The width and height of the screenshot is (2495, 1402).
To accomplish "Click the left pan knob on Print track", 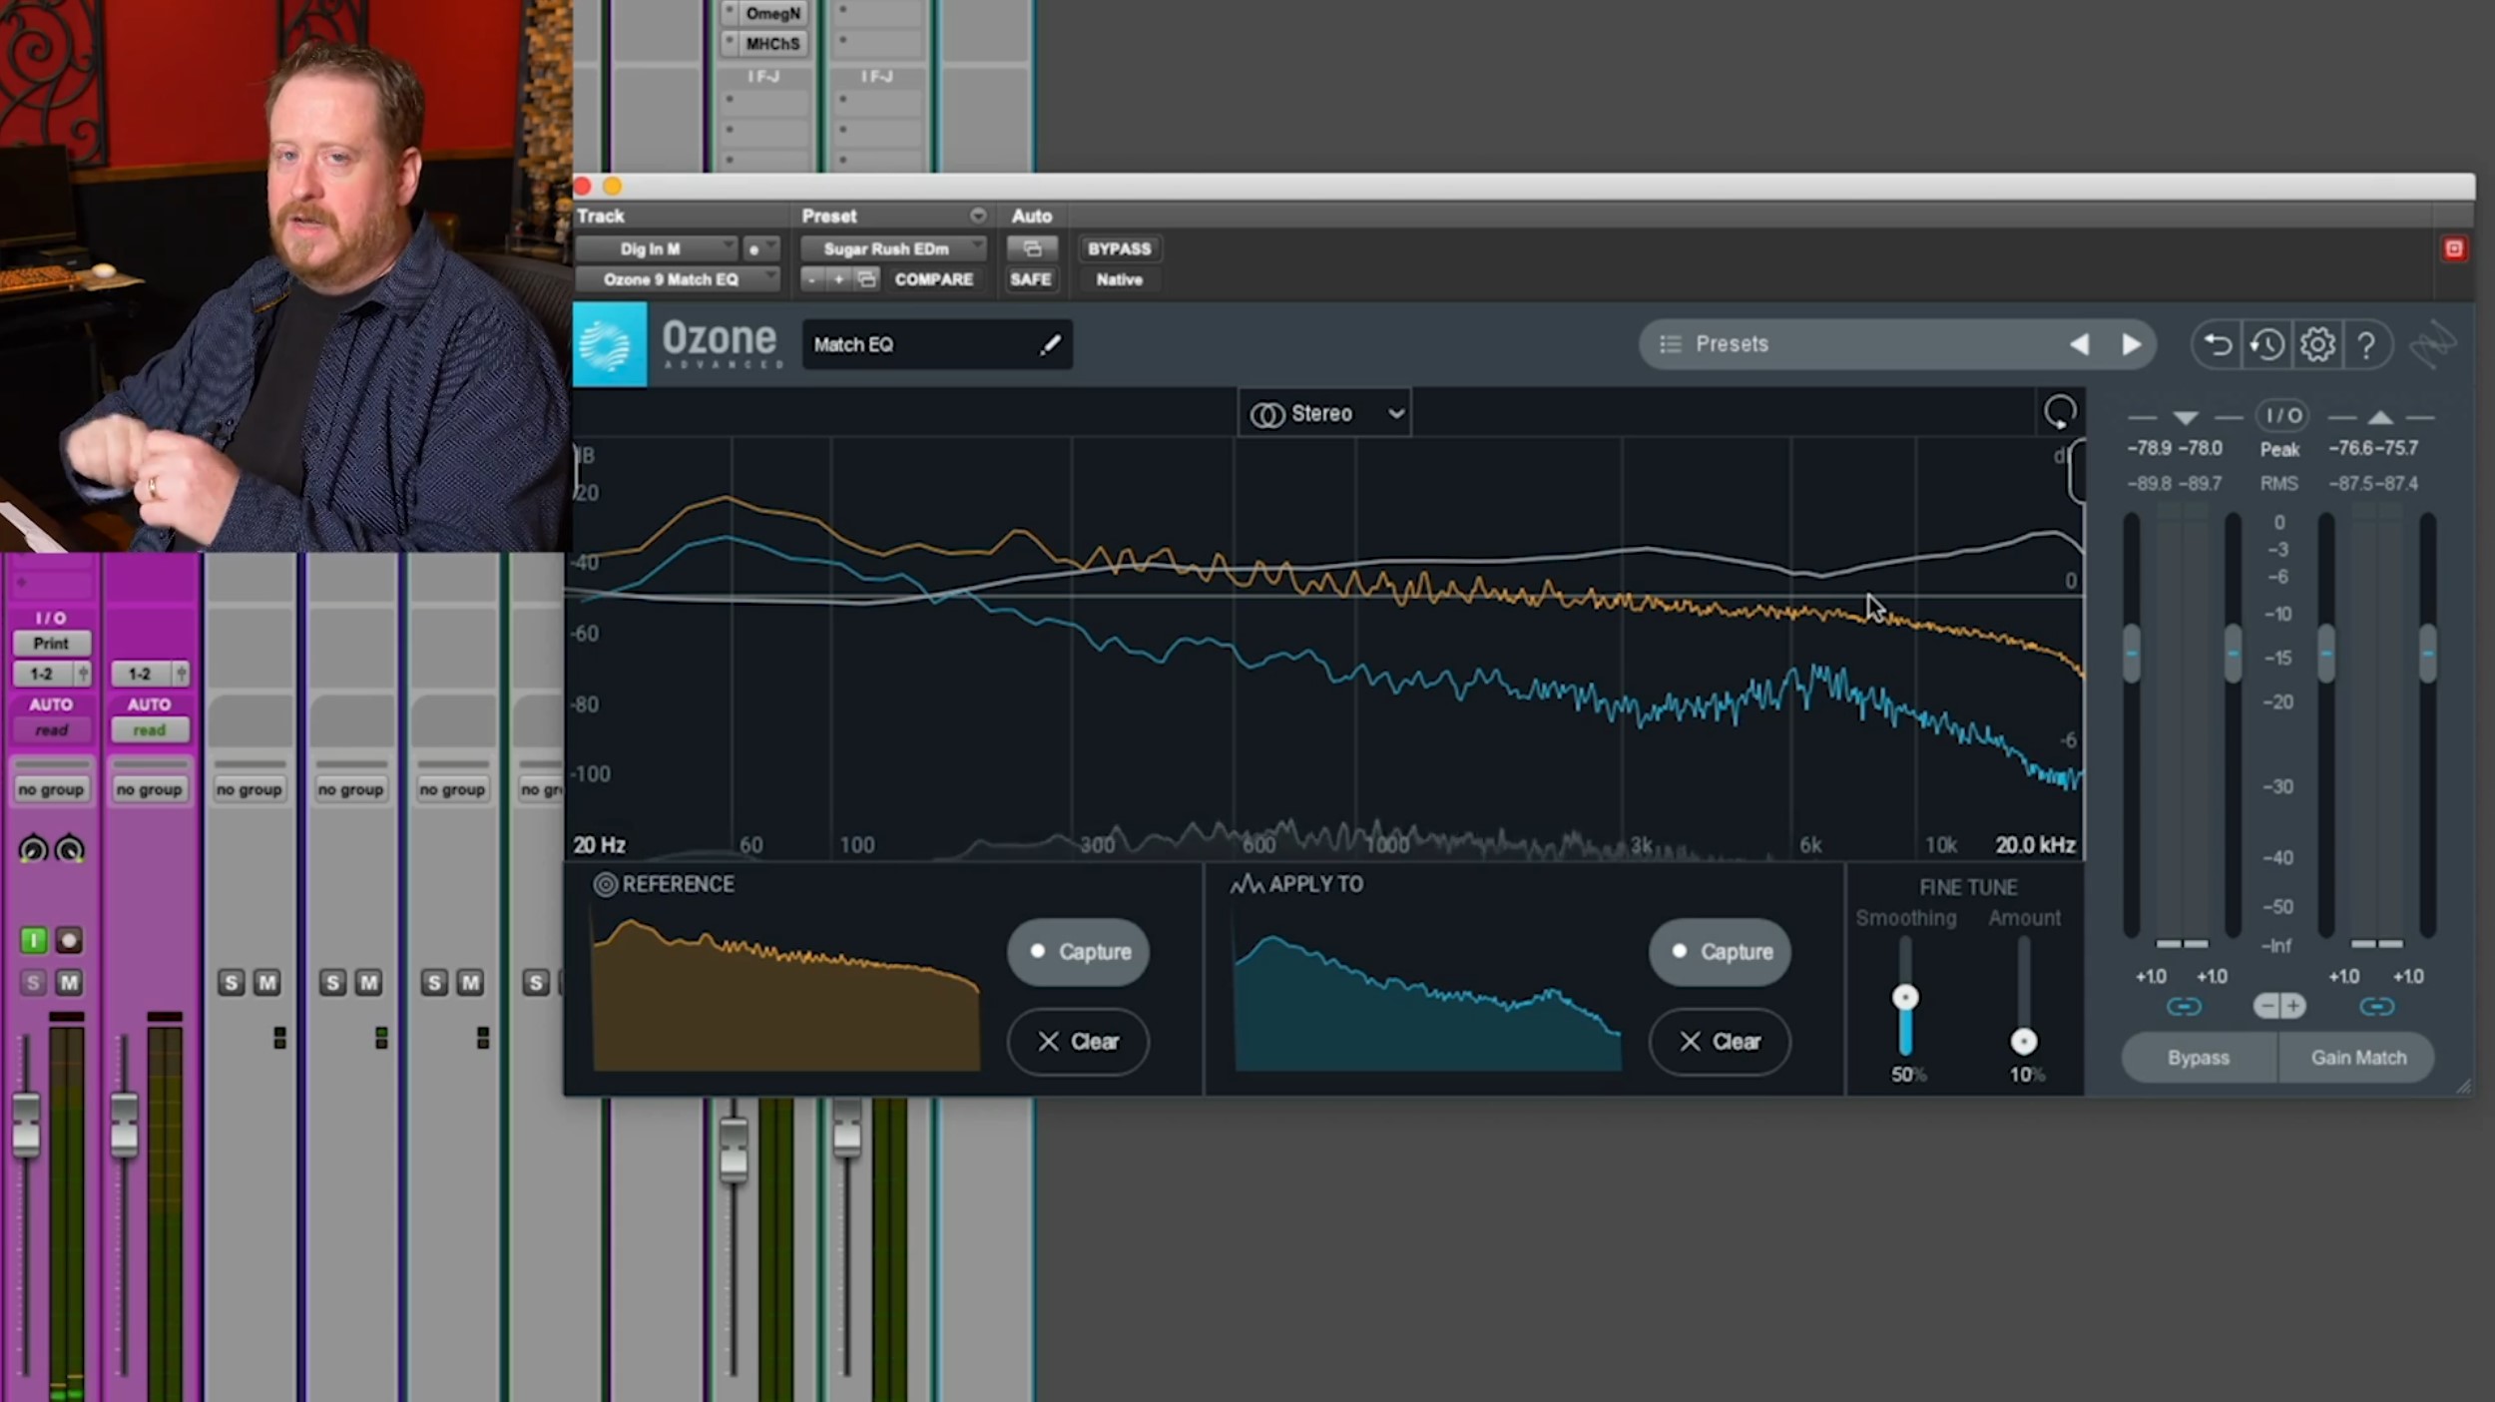I will point(33,849).
